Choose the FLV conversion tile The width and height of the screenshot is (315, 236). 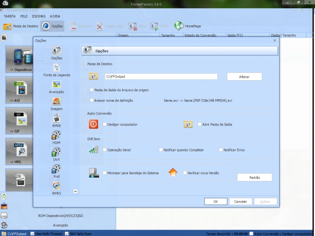(x=19, y=180)
